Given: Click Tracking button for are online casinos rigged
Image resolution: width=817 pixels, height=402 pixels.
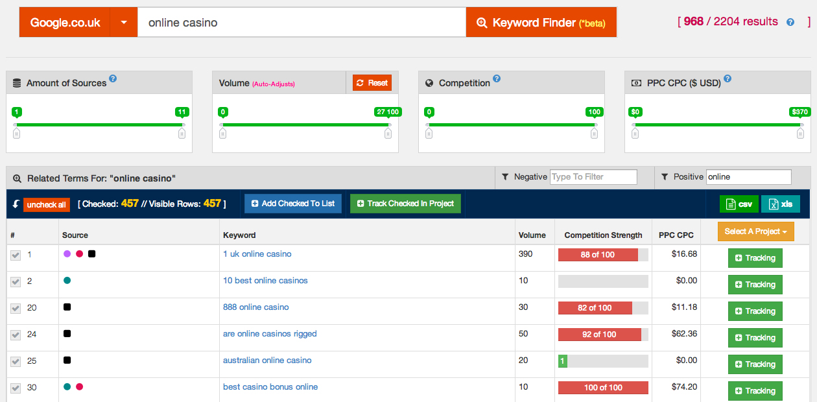Looking at the screenshot, I should (x=755, y=338).
